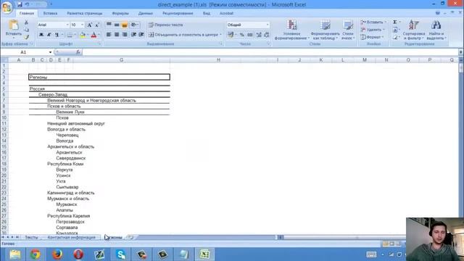The height and width of the screenshot is (261, 464).
Task: Click the Comma style (000) icon
Action: [250, 35]
